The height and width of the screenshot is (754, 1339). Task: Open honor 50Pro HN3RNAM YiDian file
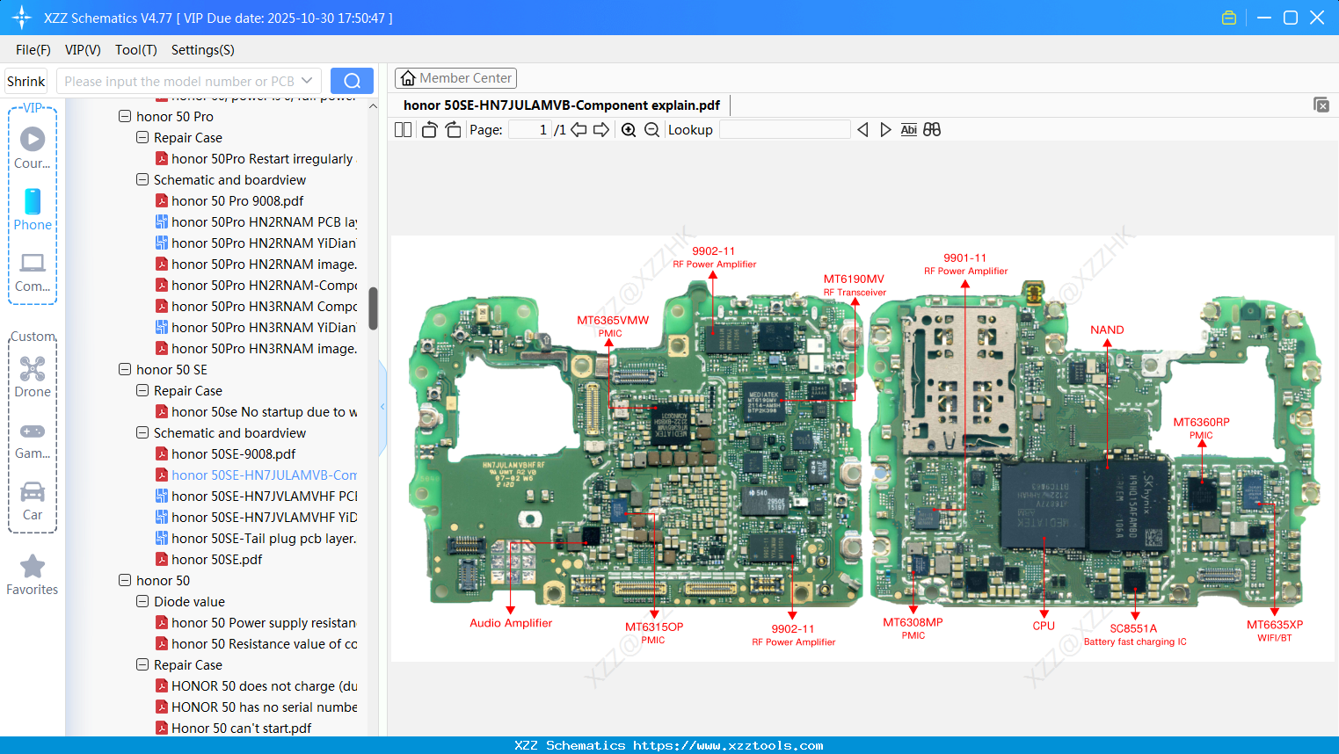256,328
